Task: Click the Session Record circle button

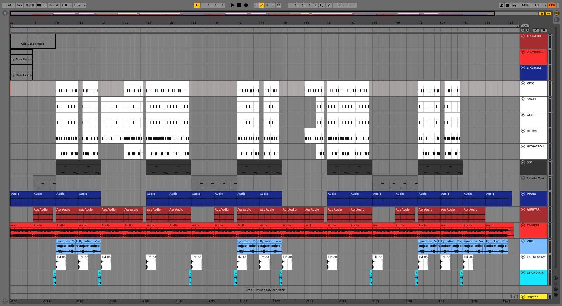Action: click(278, 5)
